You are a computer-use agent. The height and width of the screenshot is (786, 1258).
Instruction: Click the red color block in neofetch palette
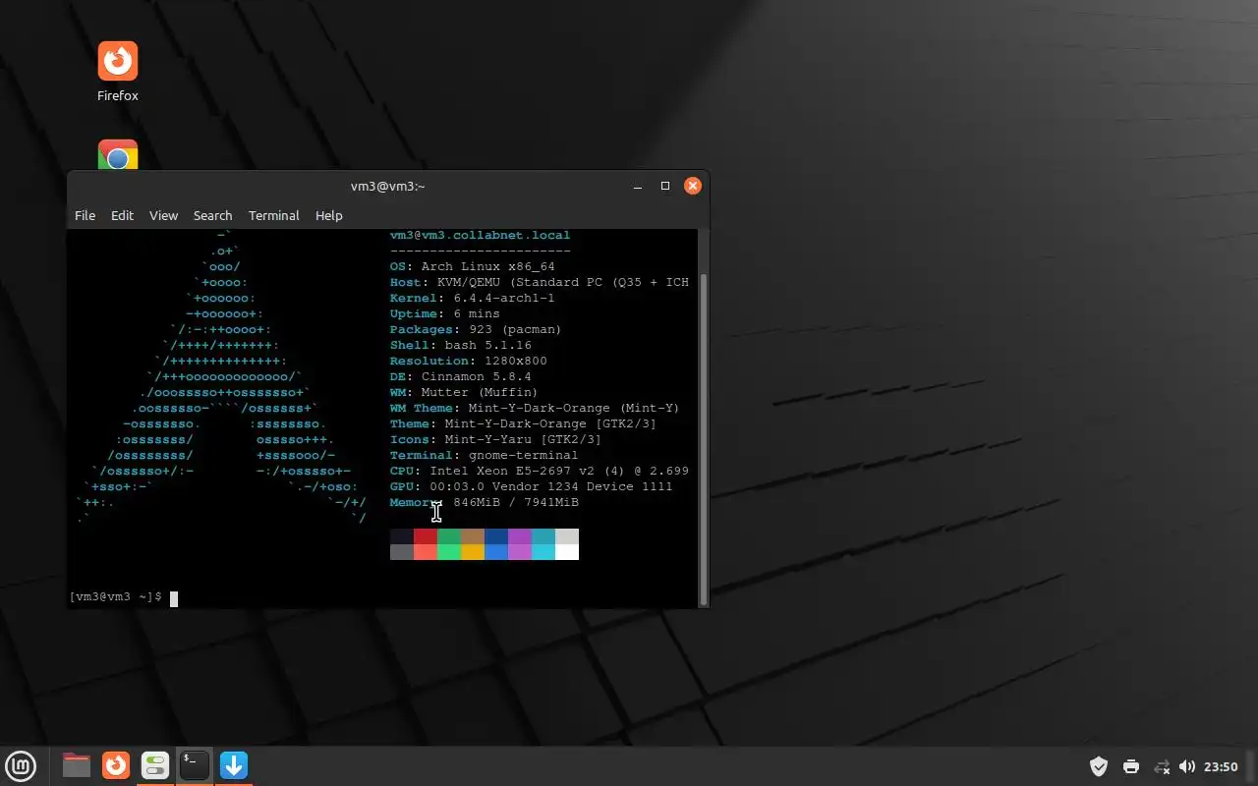(x=425, y=536)
